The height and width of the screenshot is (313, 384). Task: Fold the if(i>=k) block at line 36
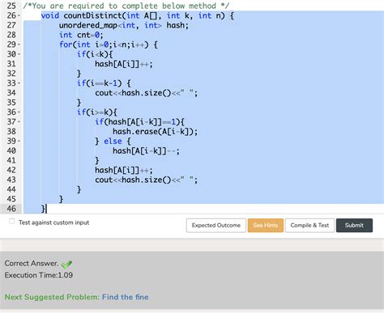click(19, 112)
